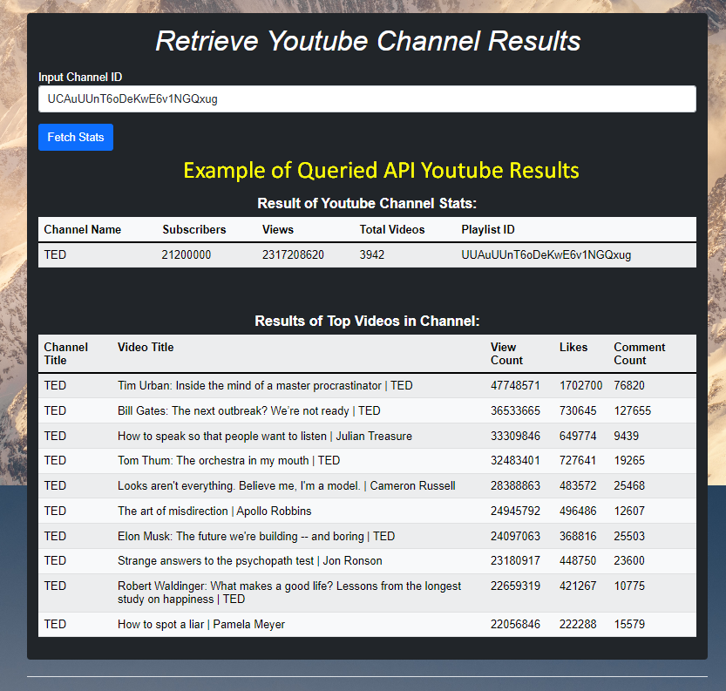
Task: Click comment count 25503
Action: 629,536
